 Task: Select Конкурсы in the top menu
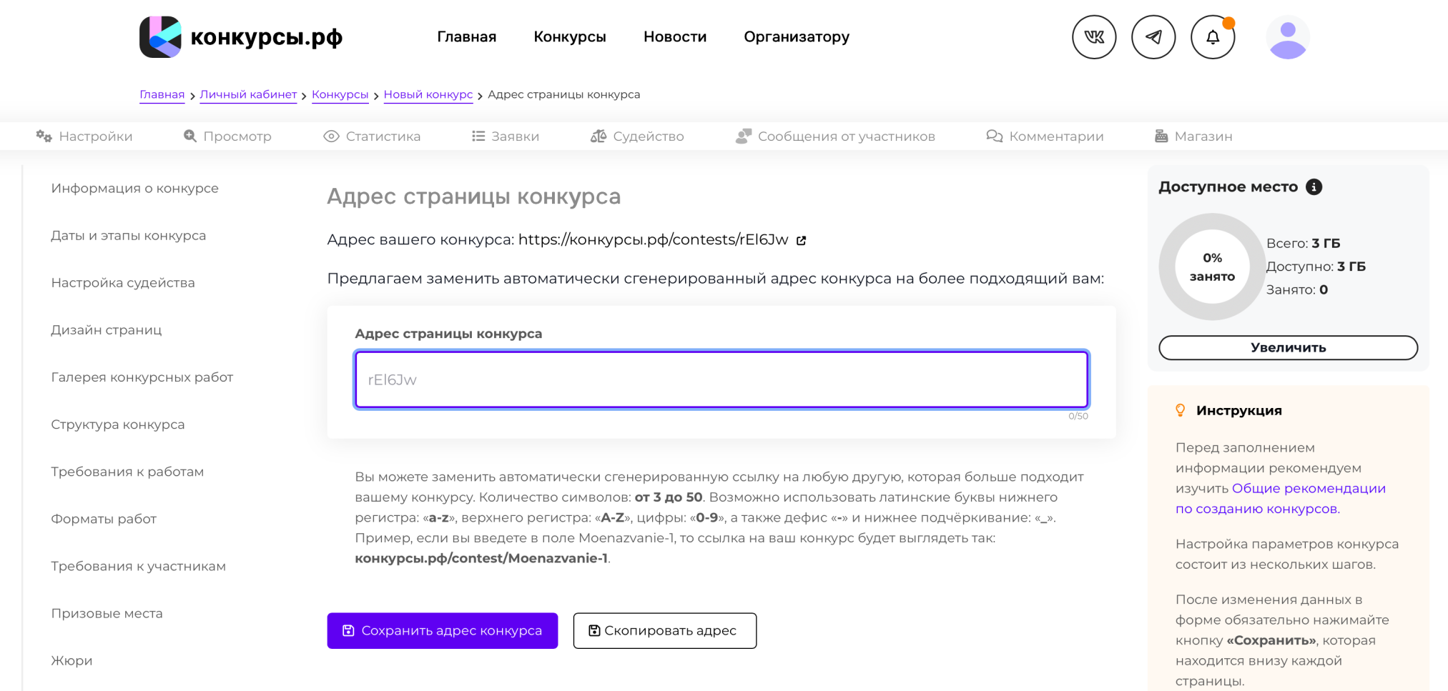pyautogui.click(x=569, y=37)
